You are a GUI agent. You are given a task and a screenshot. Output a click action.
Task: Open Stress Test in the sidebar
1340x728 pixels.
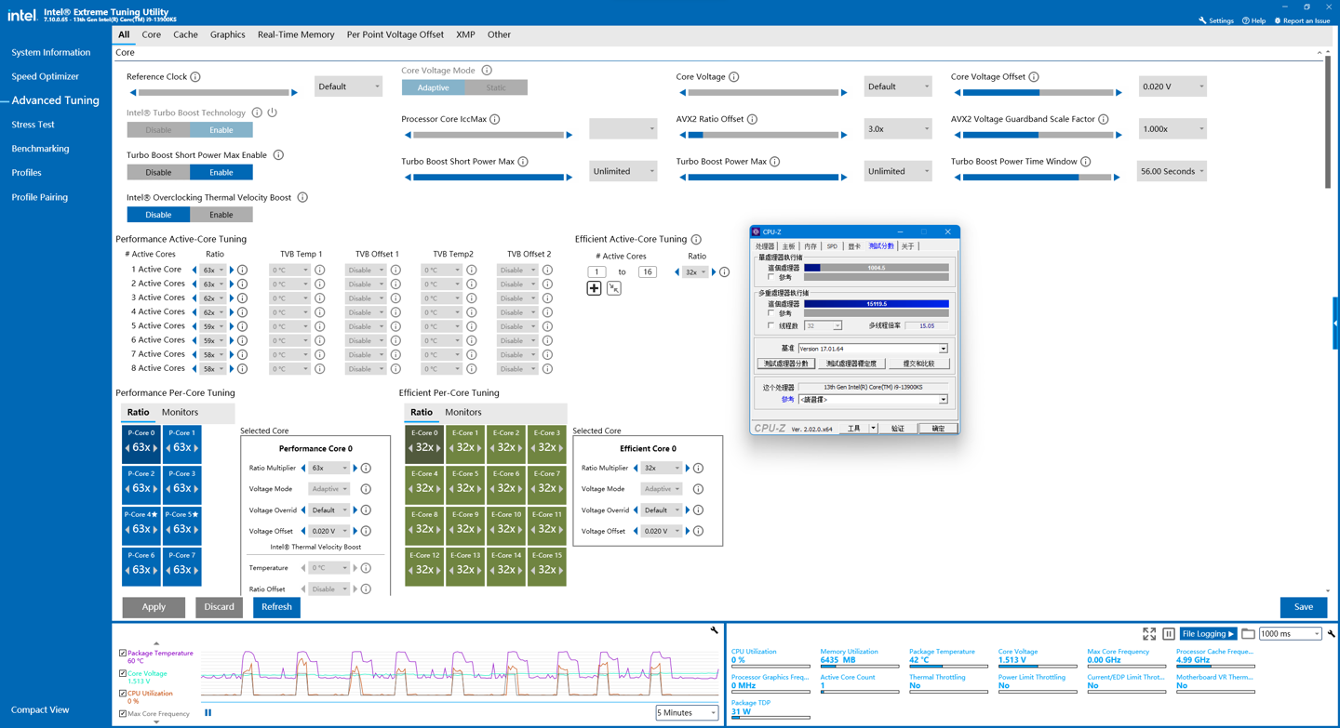(33, 125)
